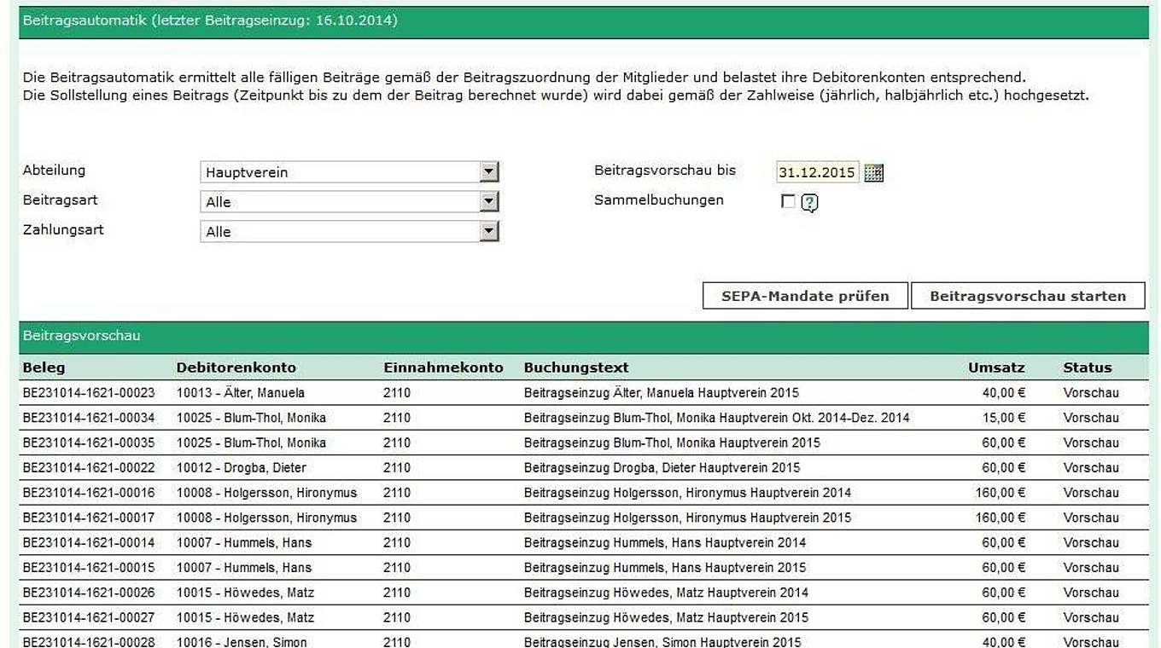Select Holgersson, Hironymus Hauptverein 2014 booking
The width and height of the screenshot is (1161, 648).
click(x=686, y=493)
